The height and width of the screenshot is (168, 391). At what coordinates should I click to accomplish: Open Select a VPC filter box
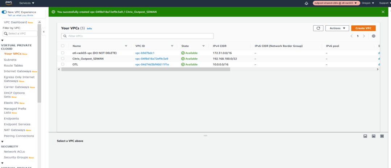(20, 33)
